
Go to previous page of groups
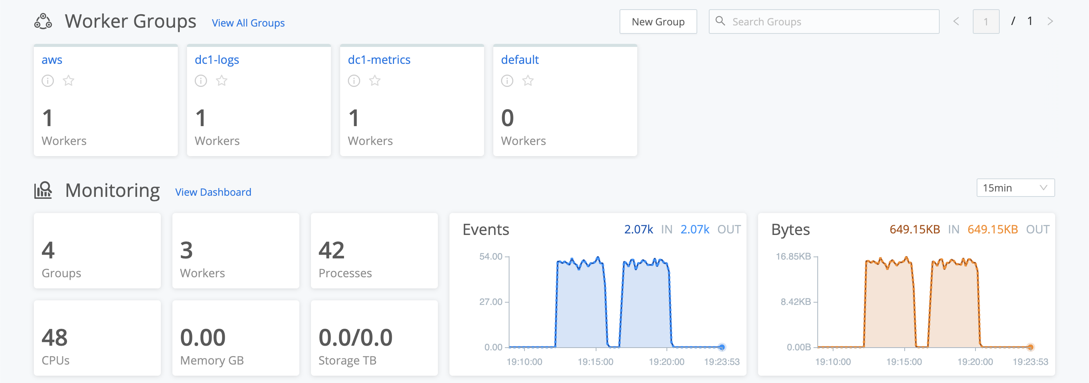click(x=956, y=22)
